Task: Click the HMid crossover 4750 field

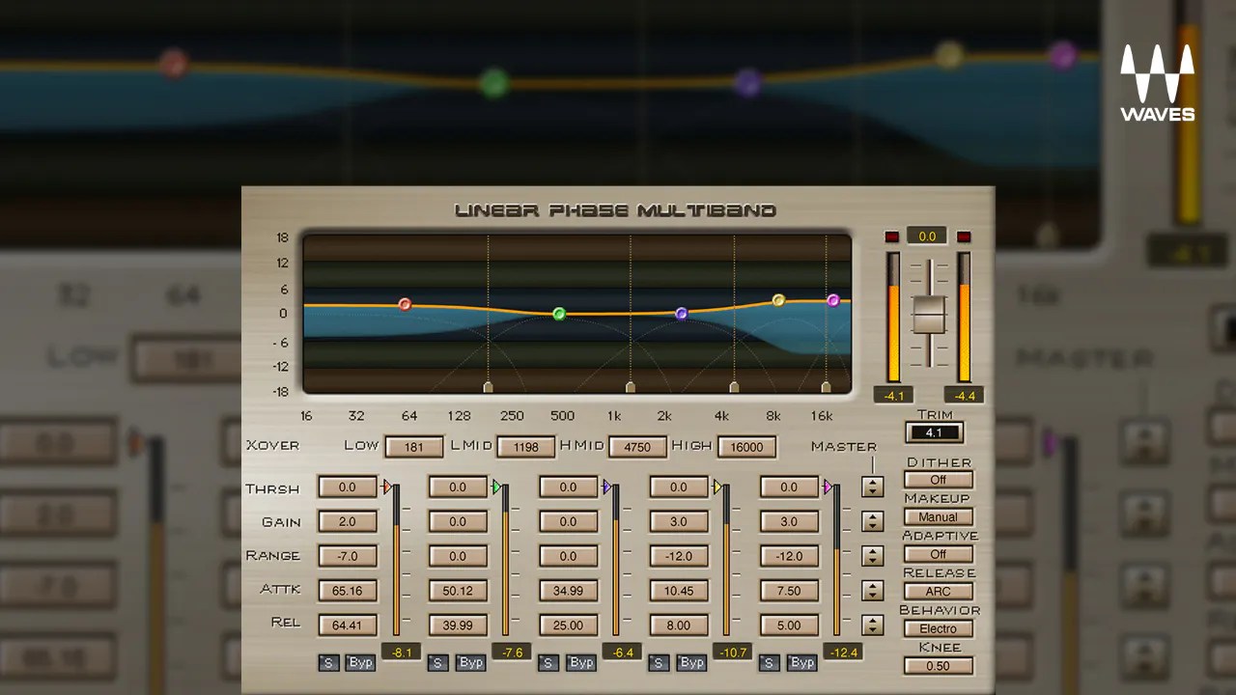Action: (x=637, y=447)
